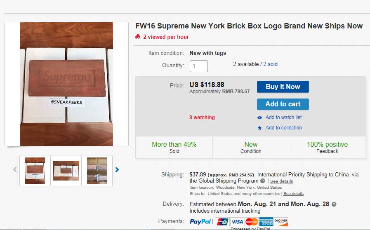Viewport: 370px width, 230px height.
Task: Click the red flame viewed-per-hour icon
Action: click(x=138, y=37)
